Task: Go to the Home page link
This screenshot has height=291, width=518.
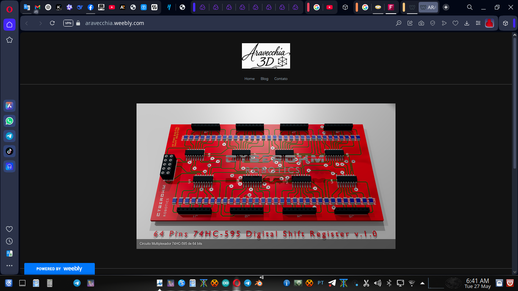Action: tap(250, 79)
